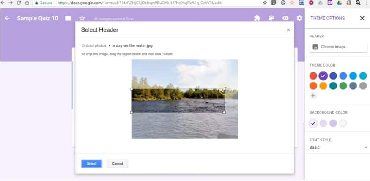The height and width of the screenshot is (181, 370).
Task: Add a custom theme color with plus icon
Action: 313,96
